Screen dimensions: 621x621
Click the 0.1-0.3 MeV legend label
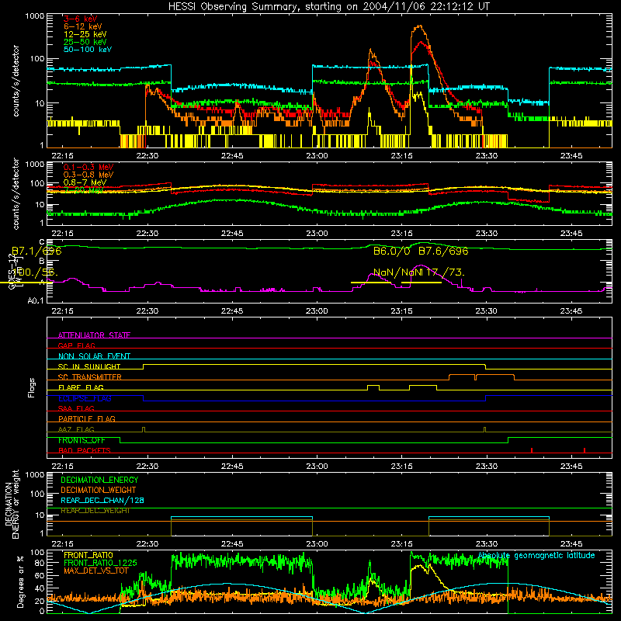point(88,167)
